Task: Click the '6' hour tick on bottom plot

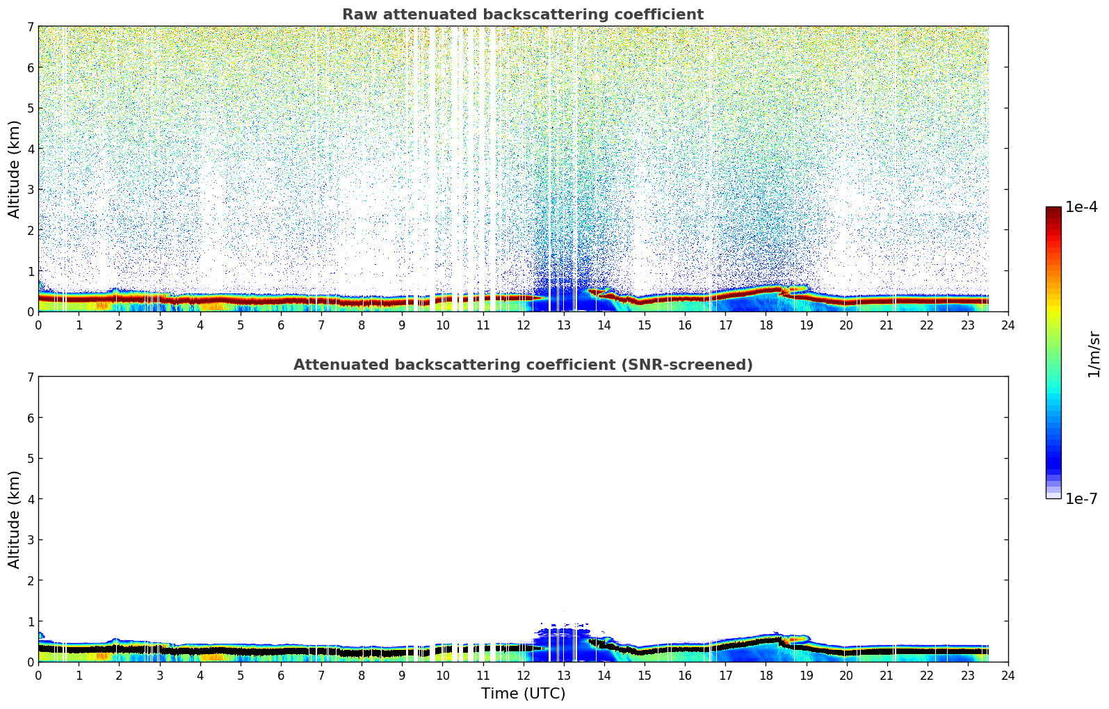Action: (281, 676)
